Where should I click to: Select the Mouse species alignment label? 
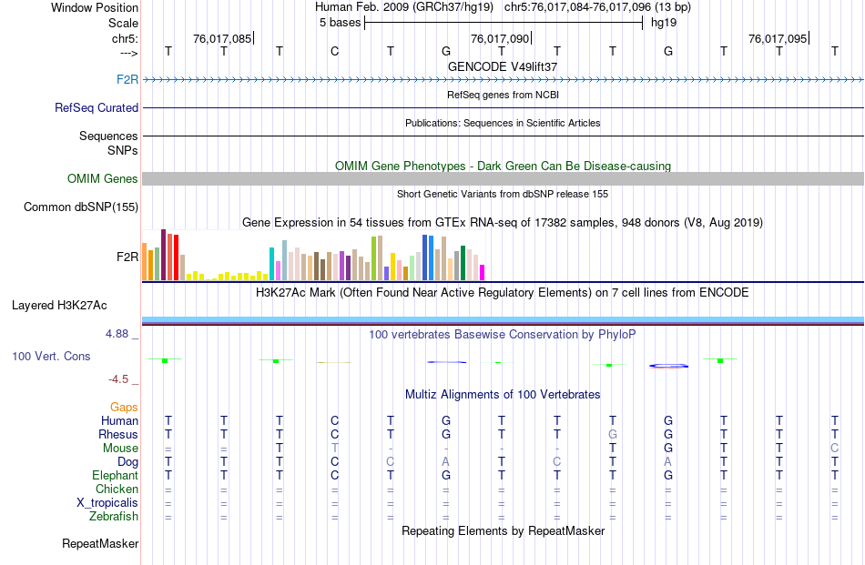pyautogui.click(x=120, y=449)
